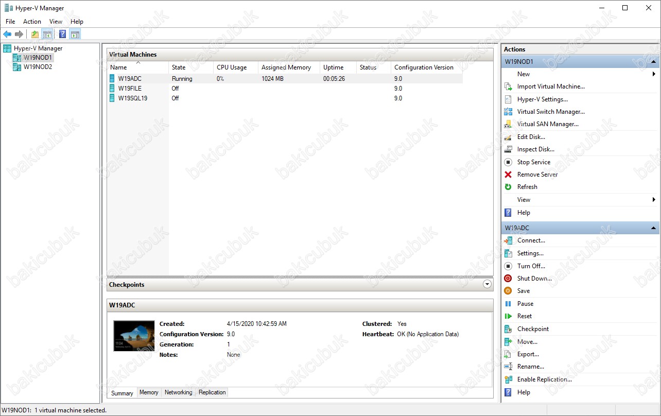
Task: Click the W19ADC VM thumbnail preview
Action: click(134, 336)
